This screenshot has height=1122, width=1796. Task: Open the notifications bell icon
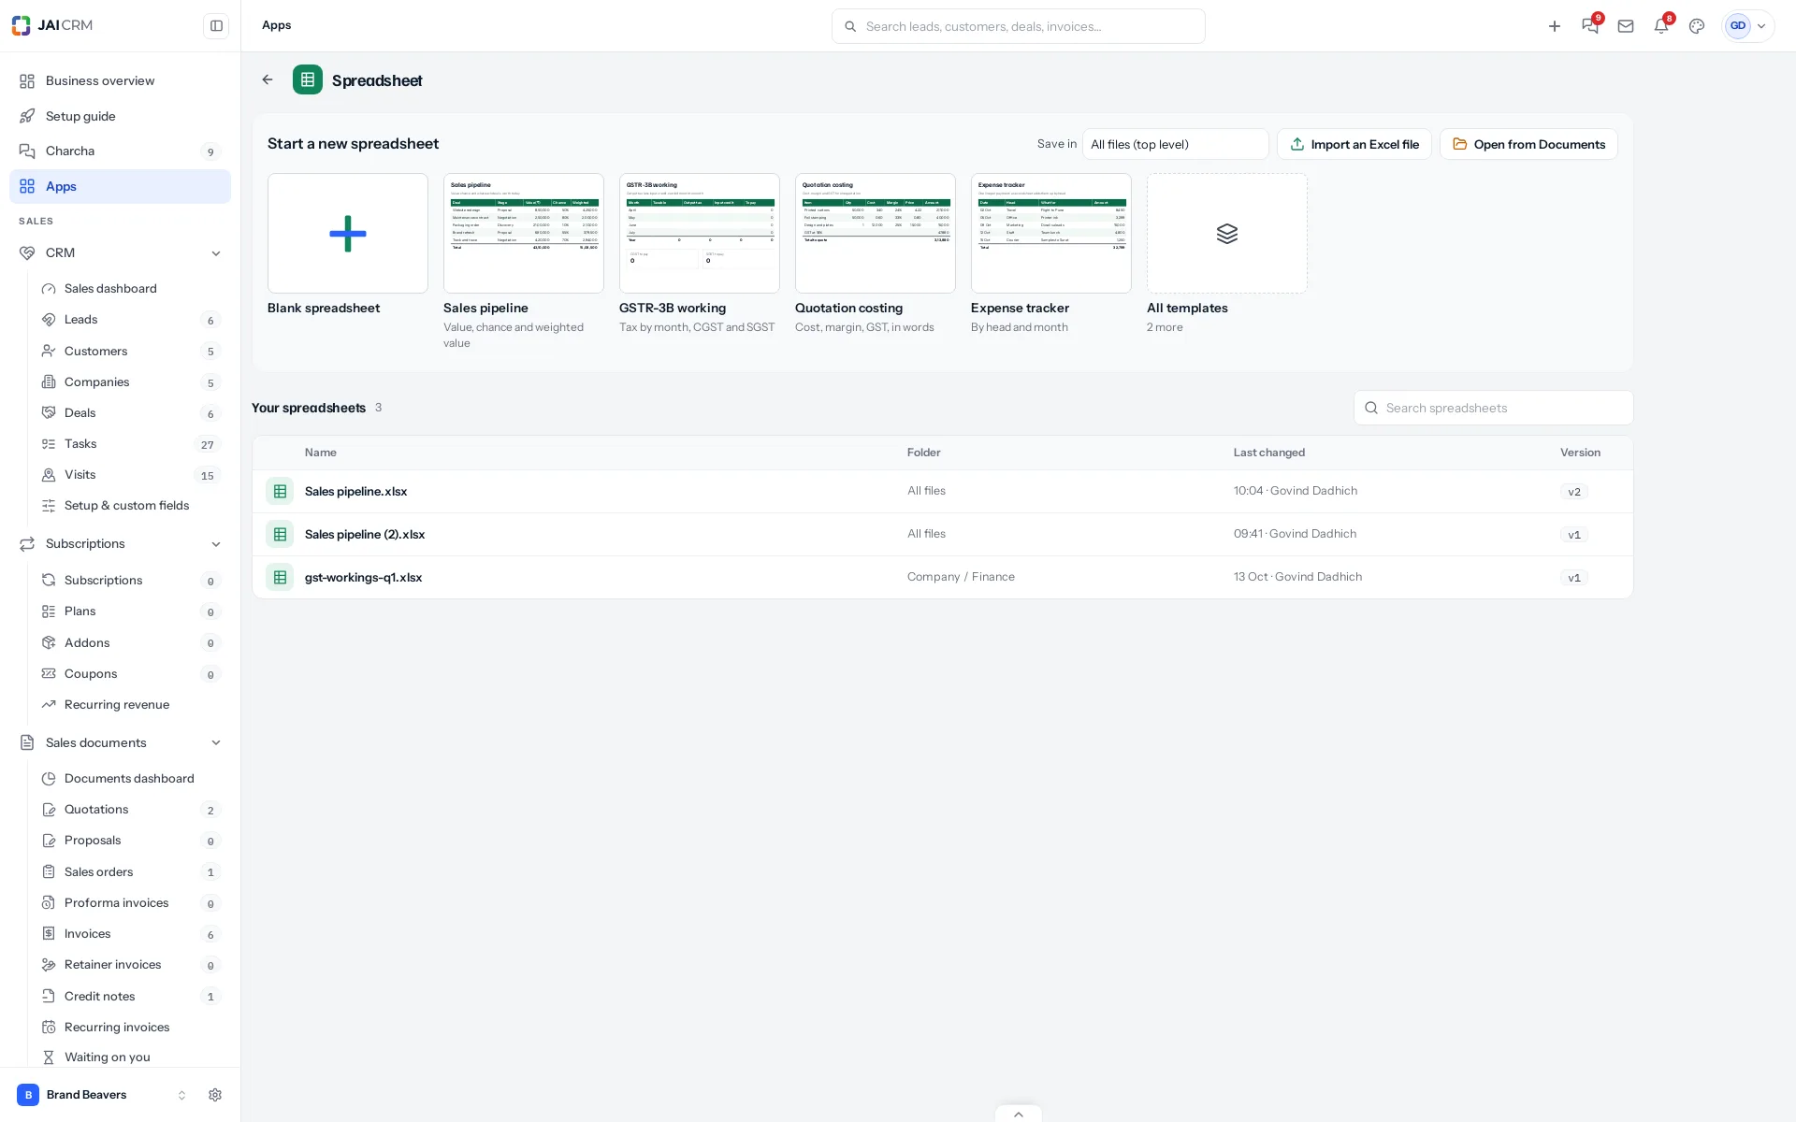[x=1661, y=26]
